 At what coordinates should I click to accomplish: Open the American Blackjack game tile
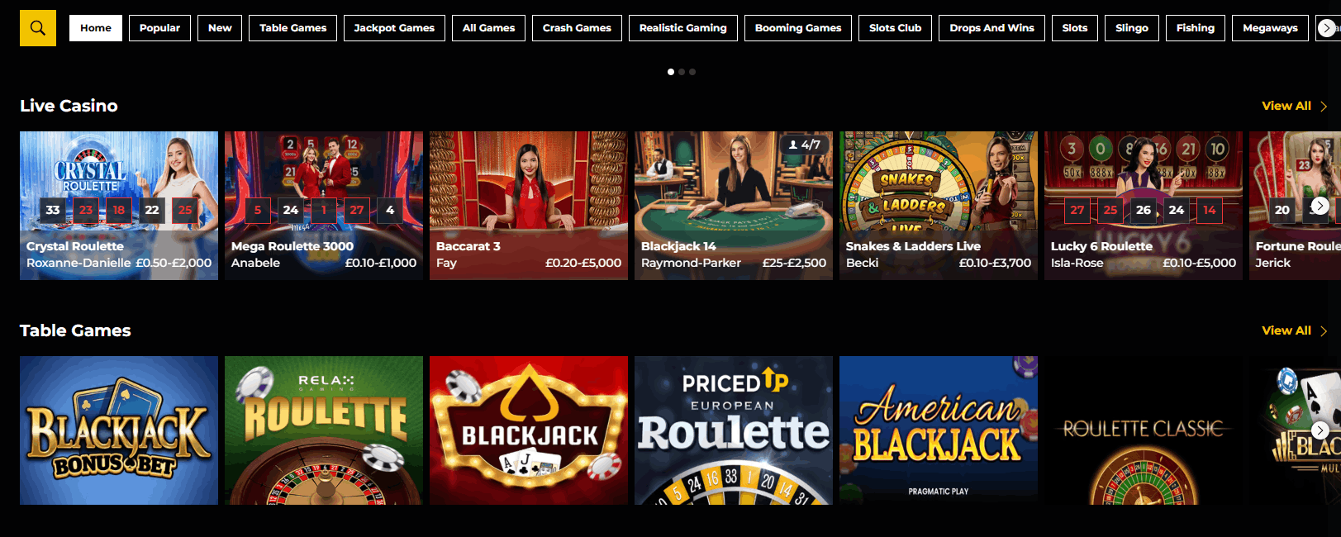(x=939, y=430)
